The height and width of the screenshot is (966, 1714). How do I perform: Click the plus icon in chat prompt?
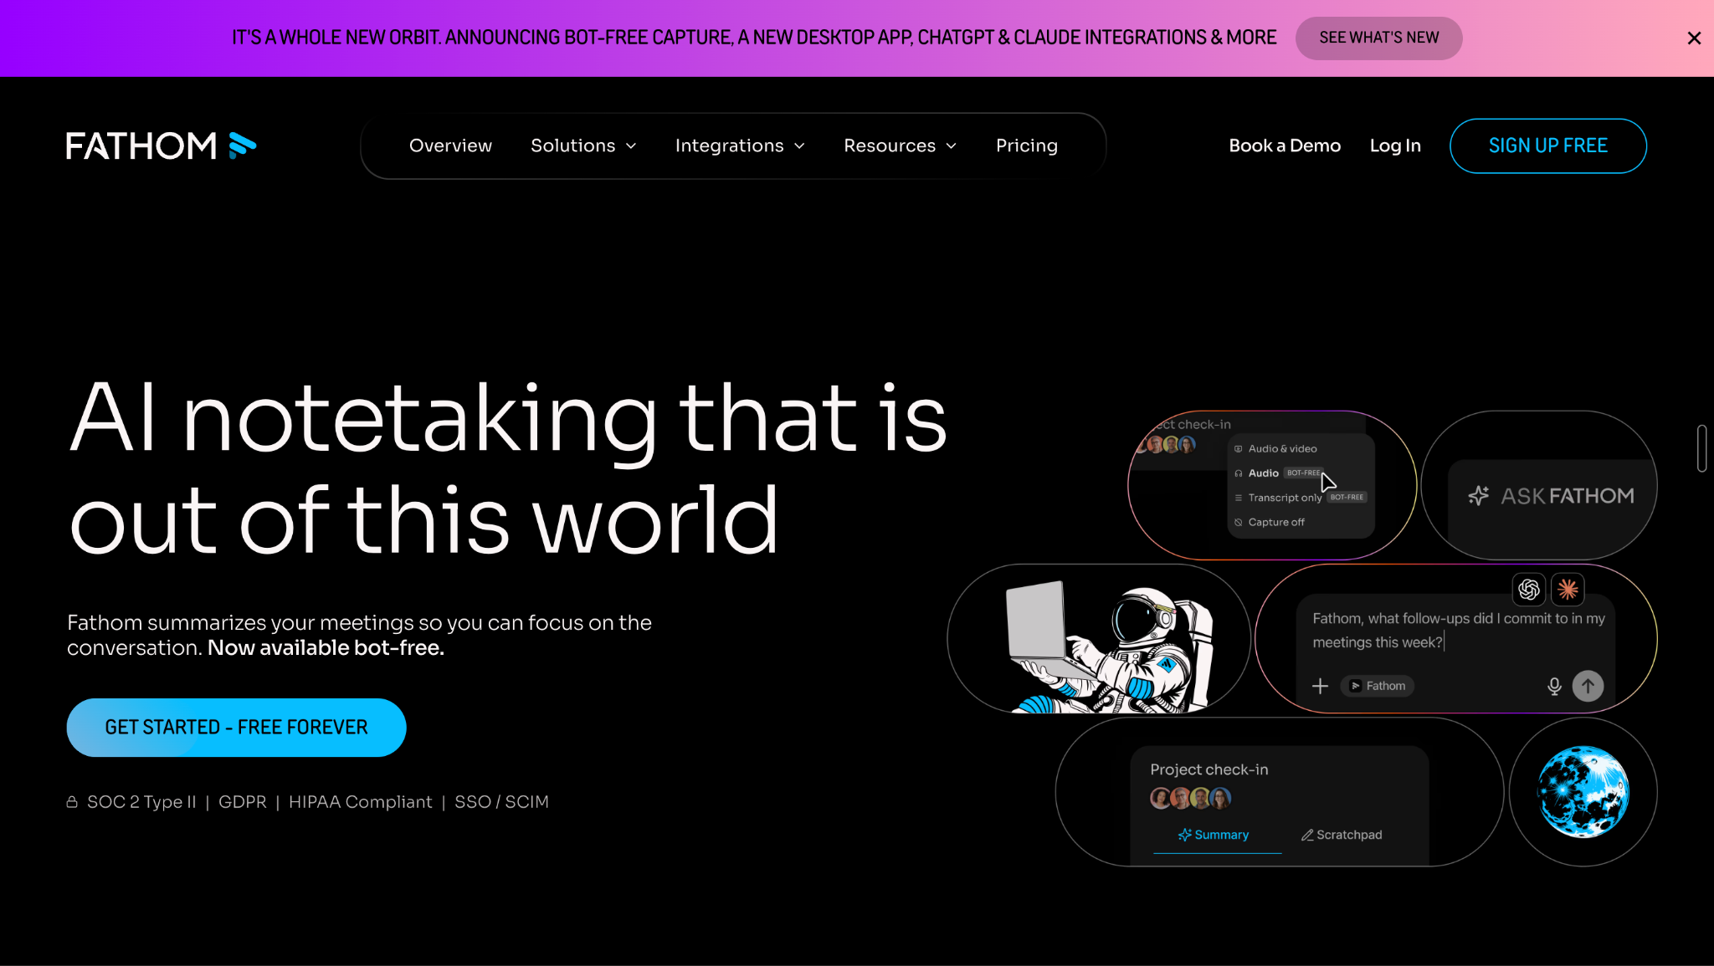[x=1320, y=686]
